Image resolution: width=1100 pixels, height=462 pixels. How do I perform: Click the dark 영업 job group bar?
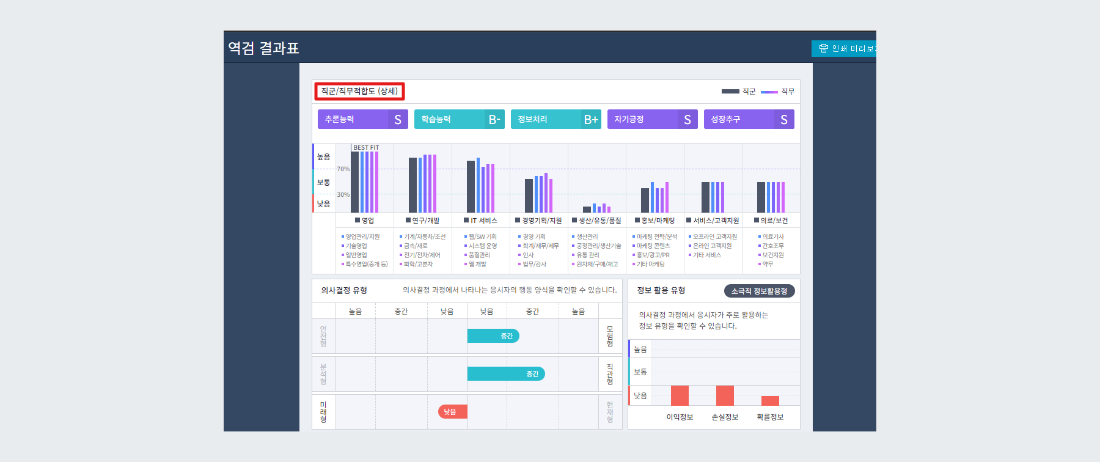pos(354,182)
